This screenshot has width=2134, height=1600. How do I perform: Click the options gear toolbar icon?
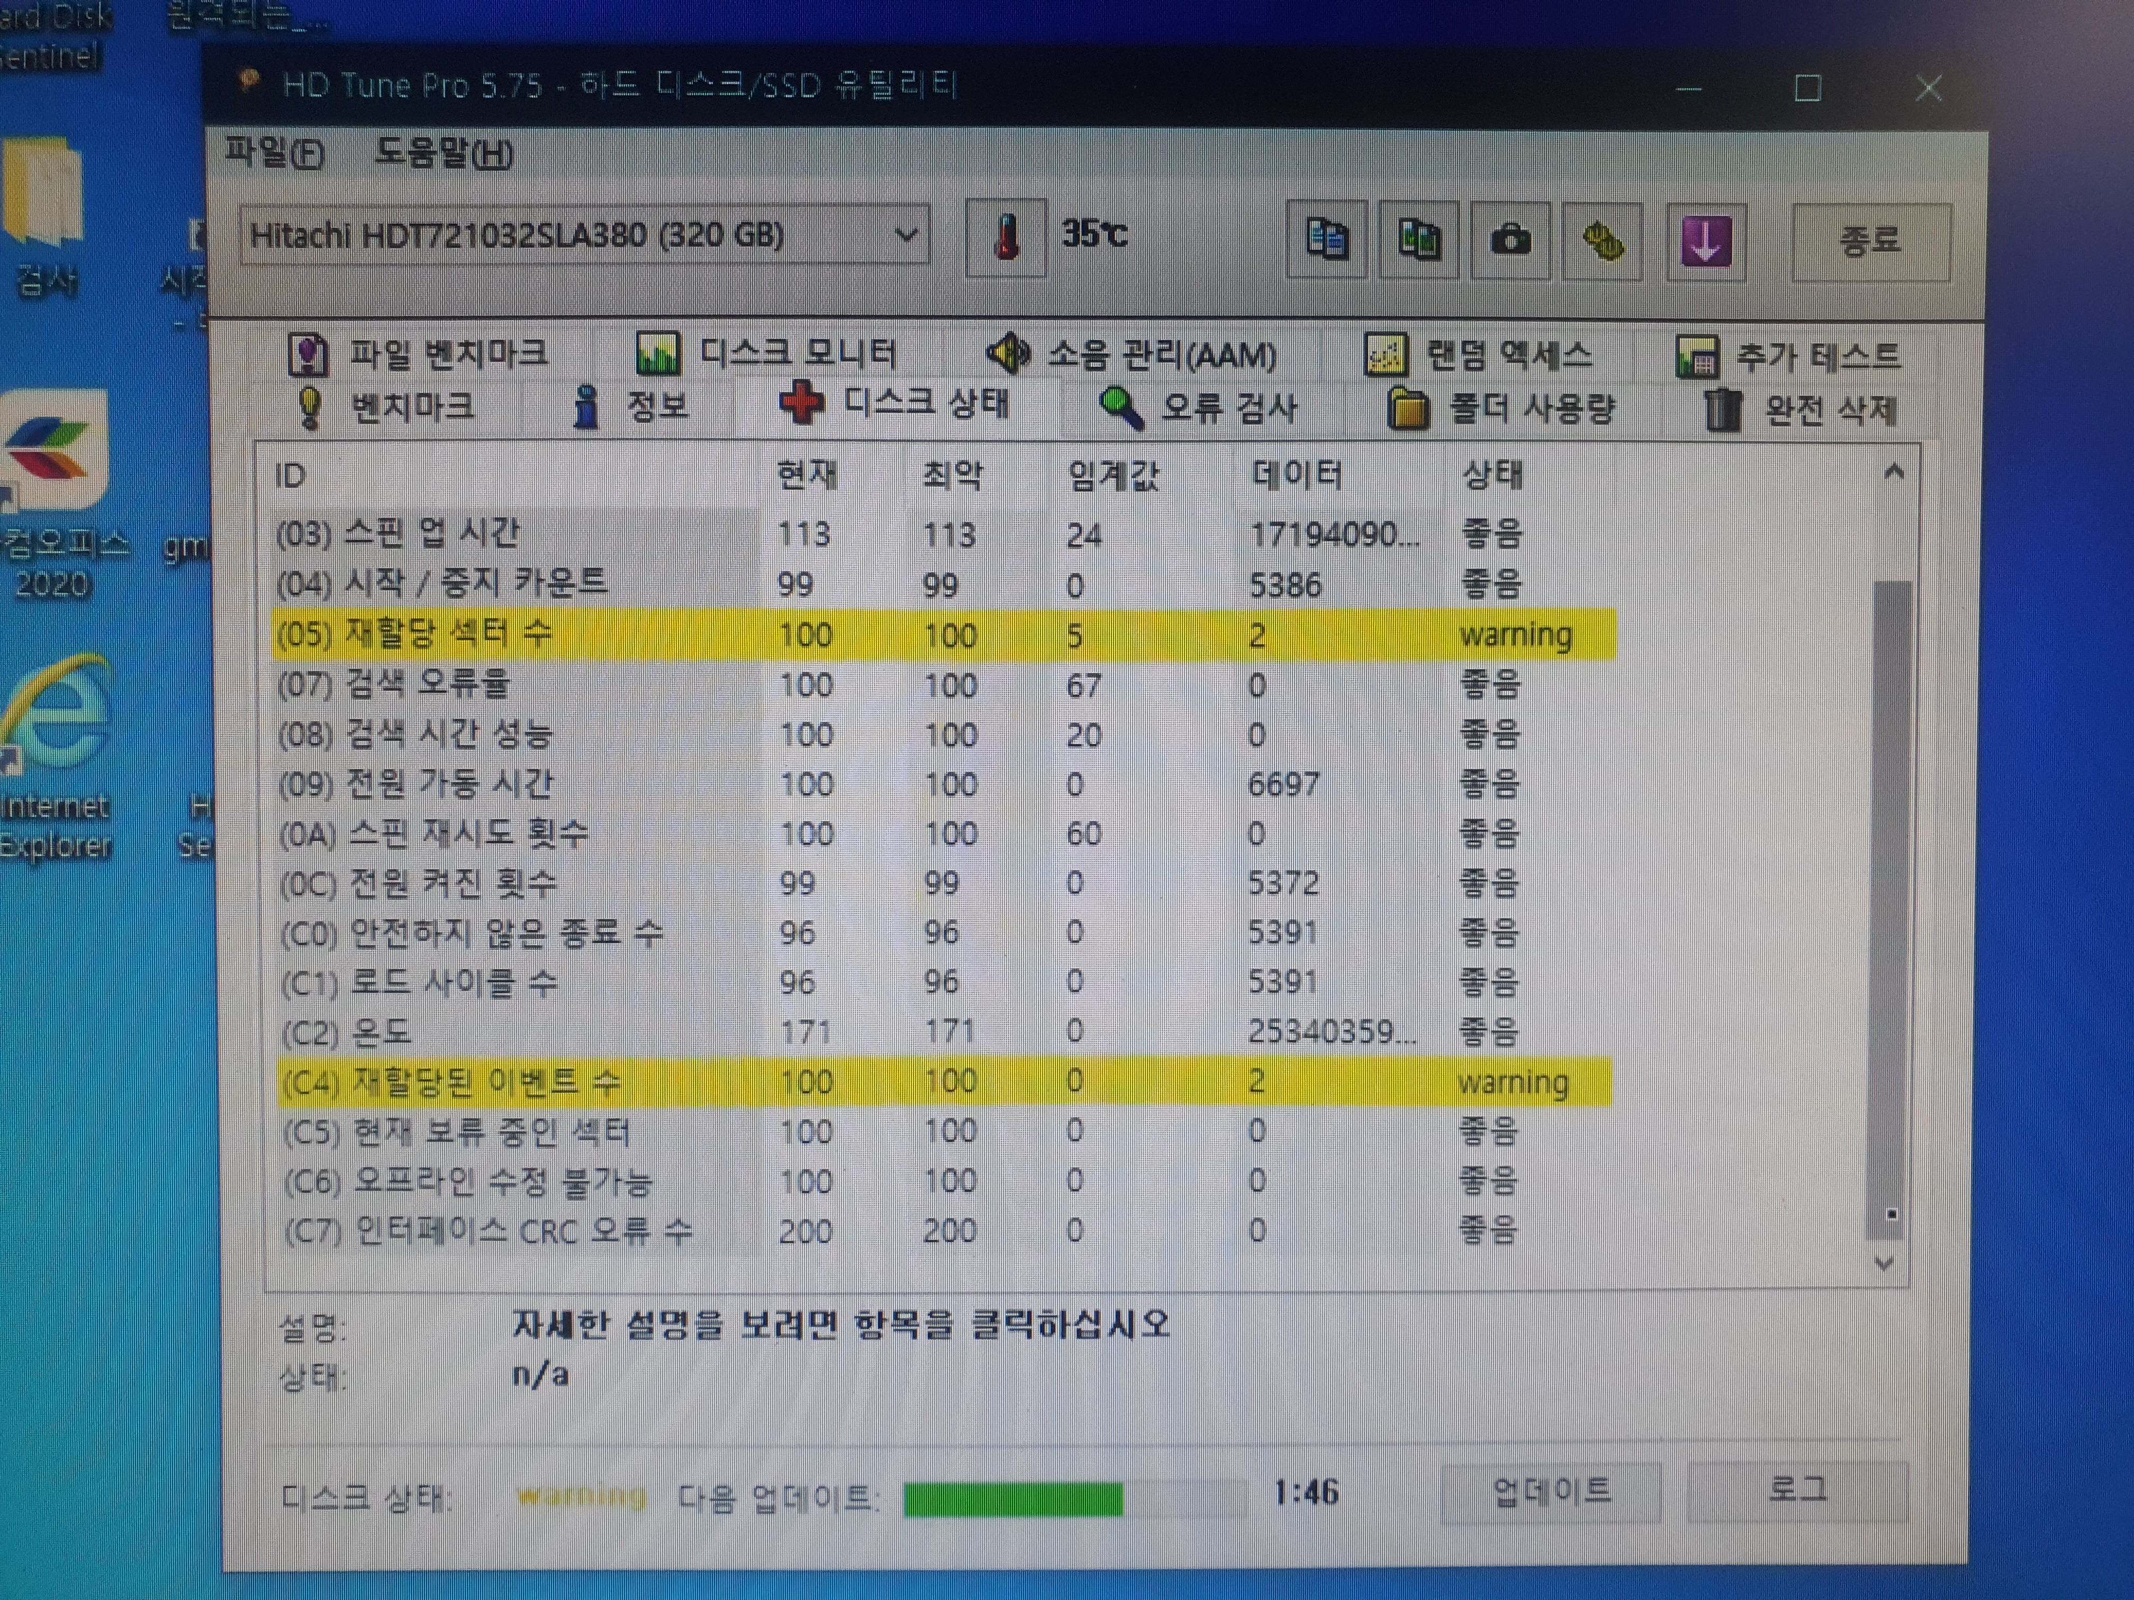tap(1602, 240)
